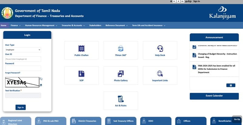Expand the Treasuries & Accounts menu

pos(73,25)
